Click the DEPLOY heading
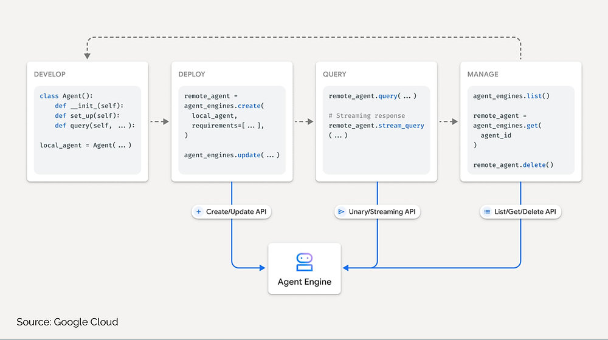This screenshot has width=608, height=340. coord(192,74)
